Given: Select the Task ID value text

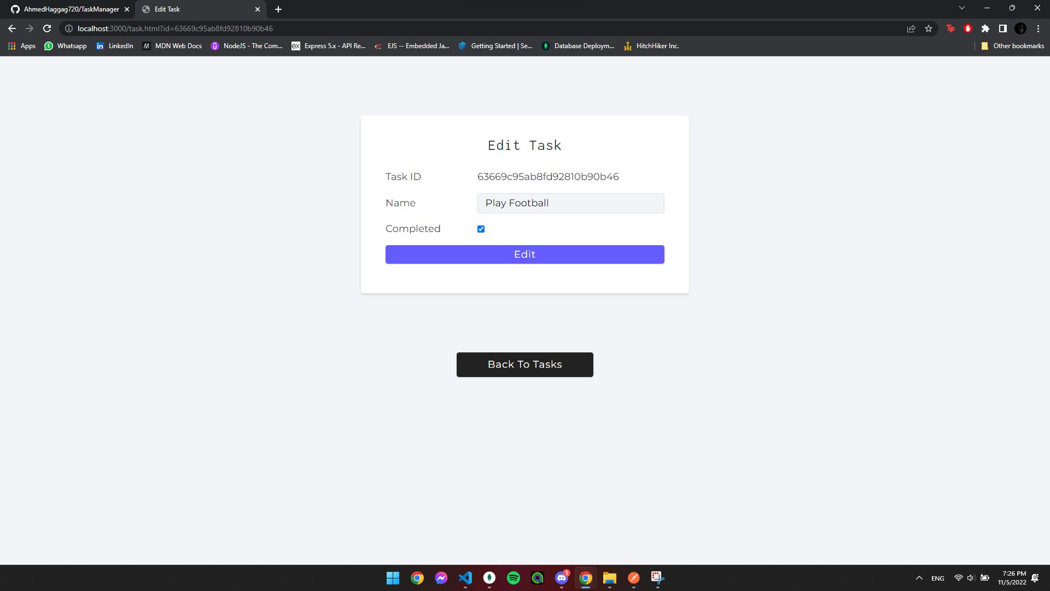Looking at the screenshot, I should [x=548, y=177].
